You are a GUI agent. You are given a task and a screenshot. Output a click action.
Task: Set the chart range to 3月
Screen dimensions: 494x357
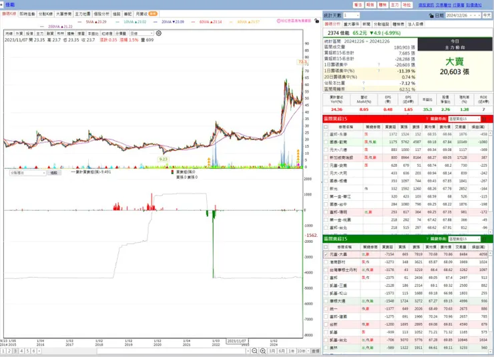pyautogui.click(x=272, y=351)
